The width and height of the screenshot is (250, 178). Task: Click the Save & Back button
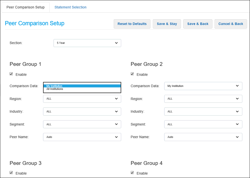[198, 24]
